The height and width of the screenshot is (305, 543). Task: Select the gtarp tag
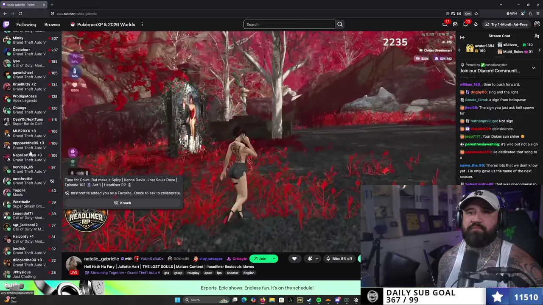(x=178, y=273)
